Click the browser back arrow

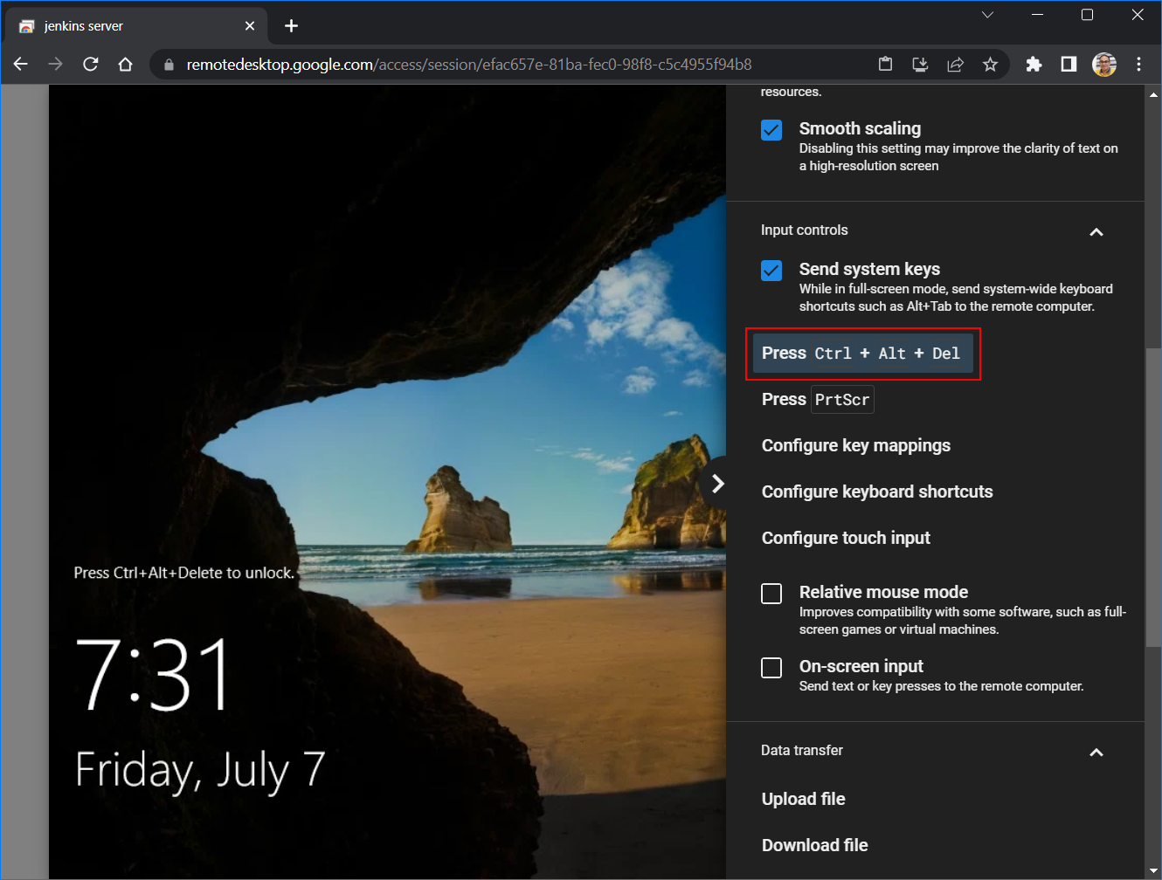point(21,64)
